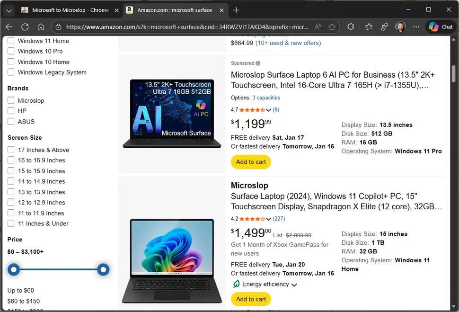Open the browser extensions icon
Screen dimensions: 459x312
coord(351,27)
